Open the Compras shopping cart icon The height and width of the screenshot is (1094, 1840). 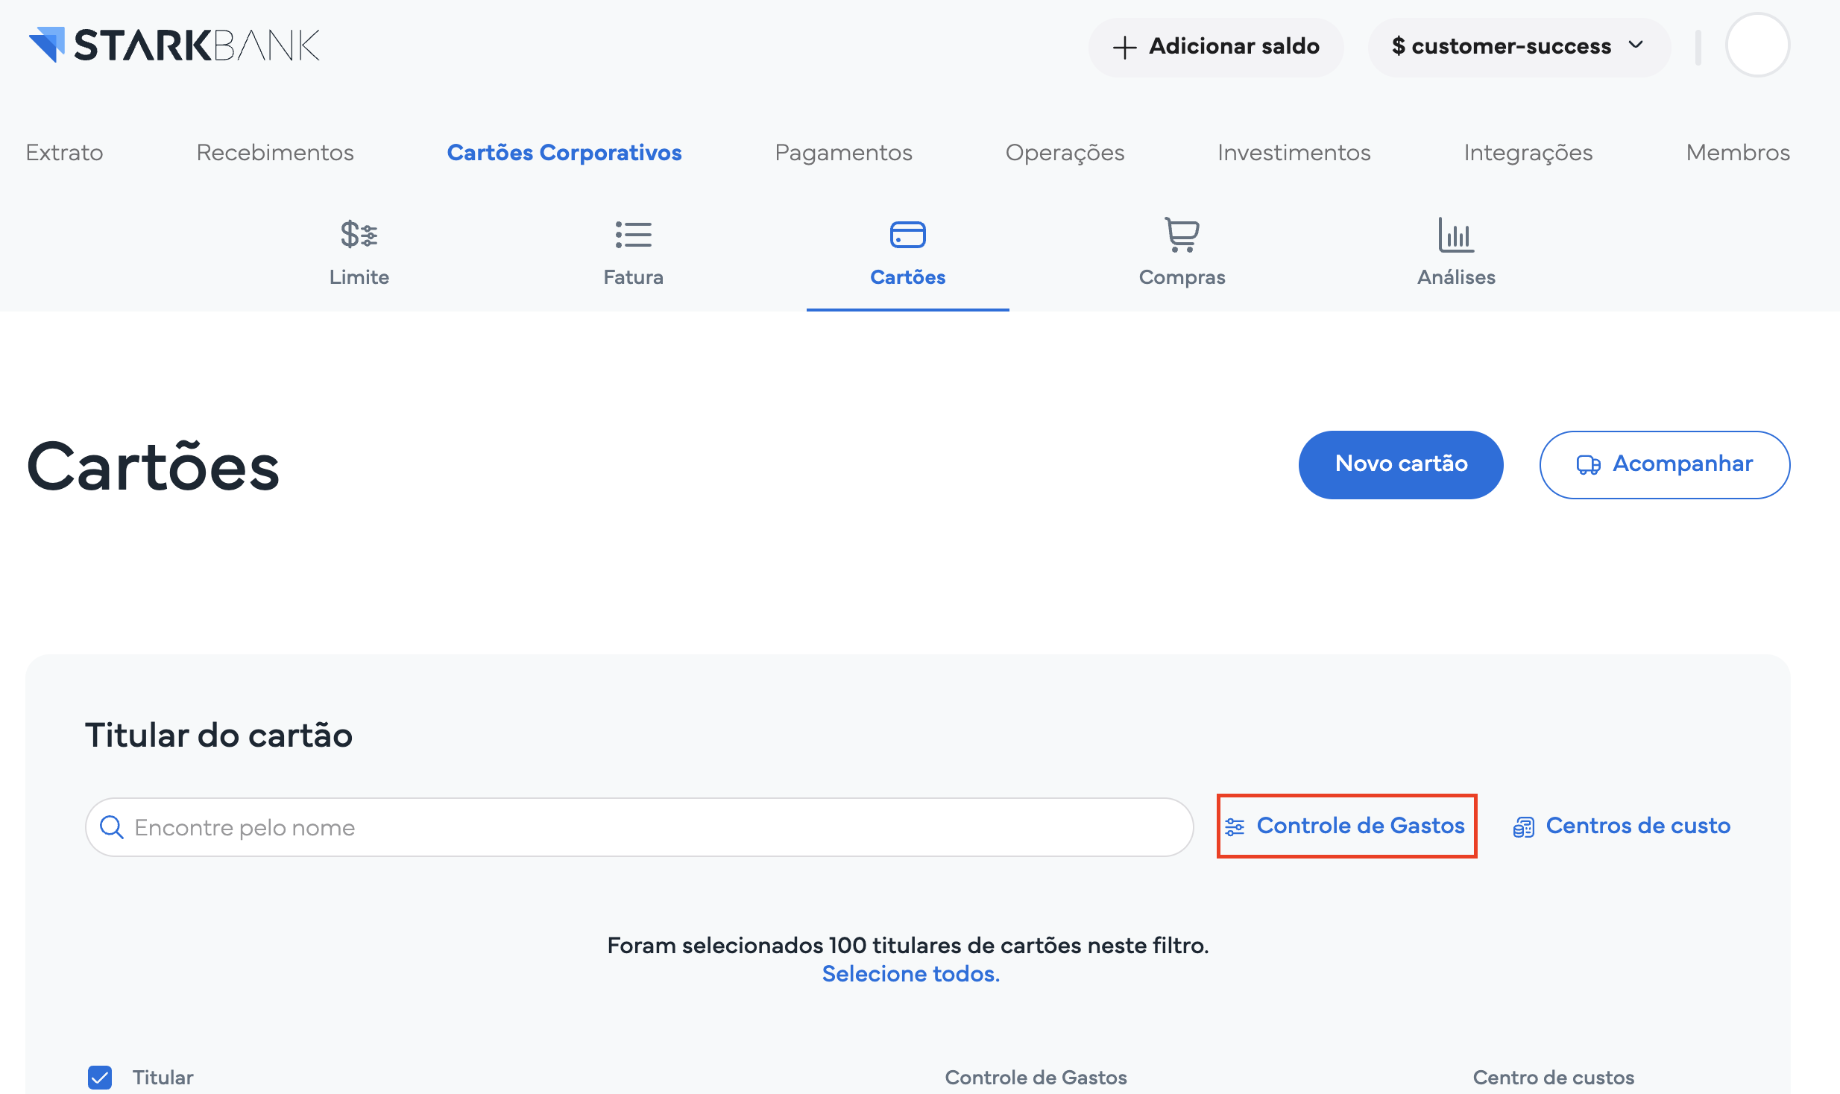(x=1182, y=235)
